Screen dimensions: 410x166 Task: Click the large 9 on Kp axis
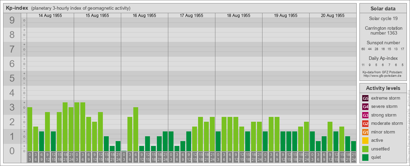pyautogui.click(x=12, y=20)
